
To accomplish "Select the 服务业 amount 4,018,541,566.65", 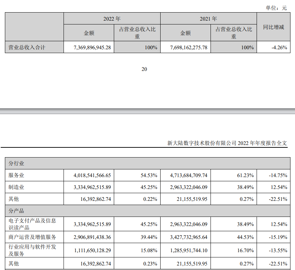I will tap(92, 175).
